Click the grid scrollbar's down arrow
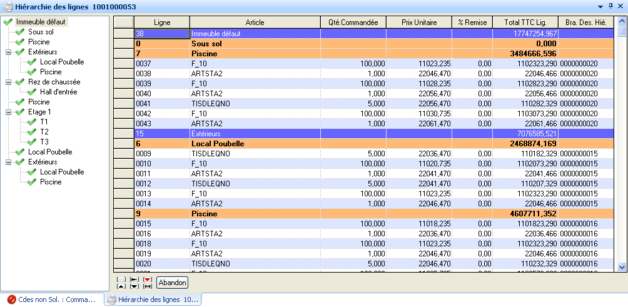This screenshot has height=307, width=628. 622,266
